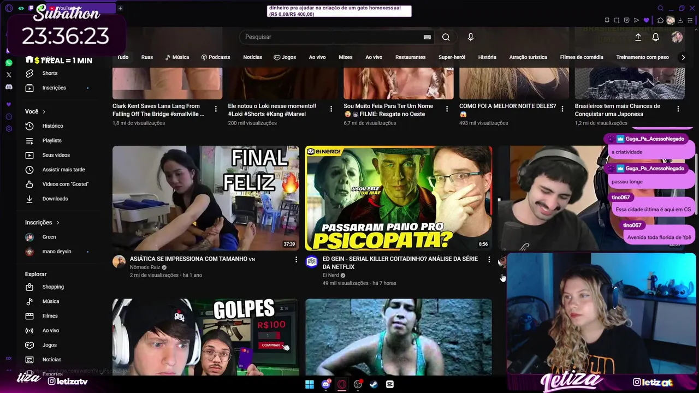Open options menu for ED GEIN video
Screen dimensions: 699x393
(489, 260)
